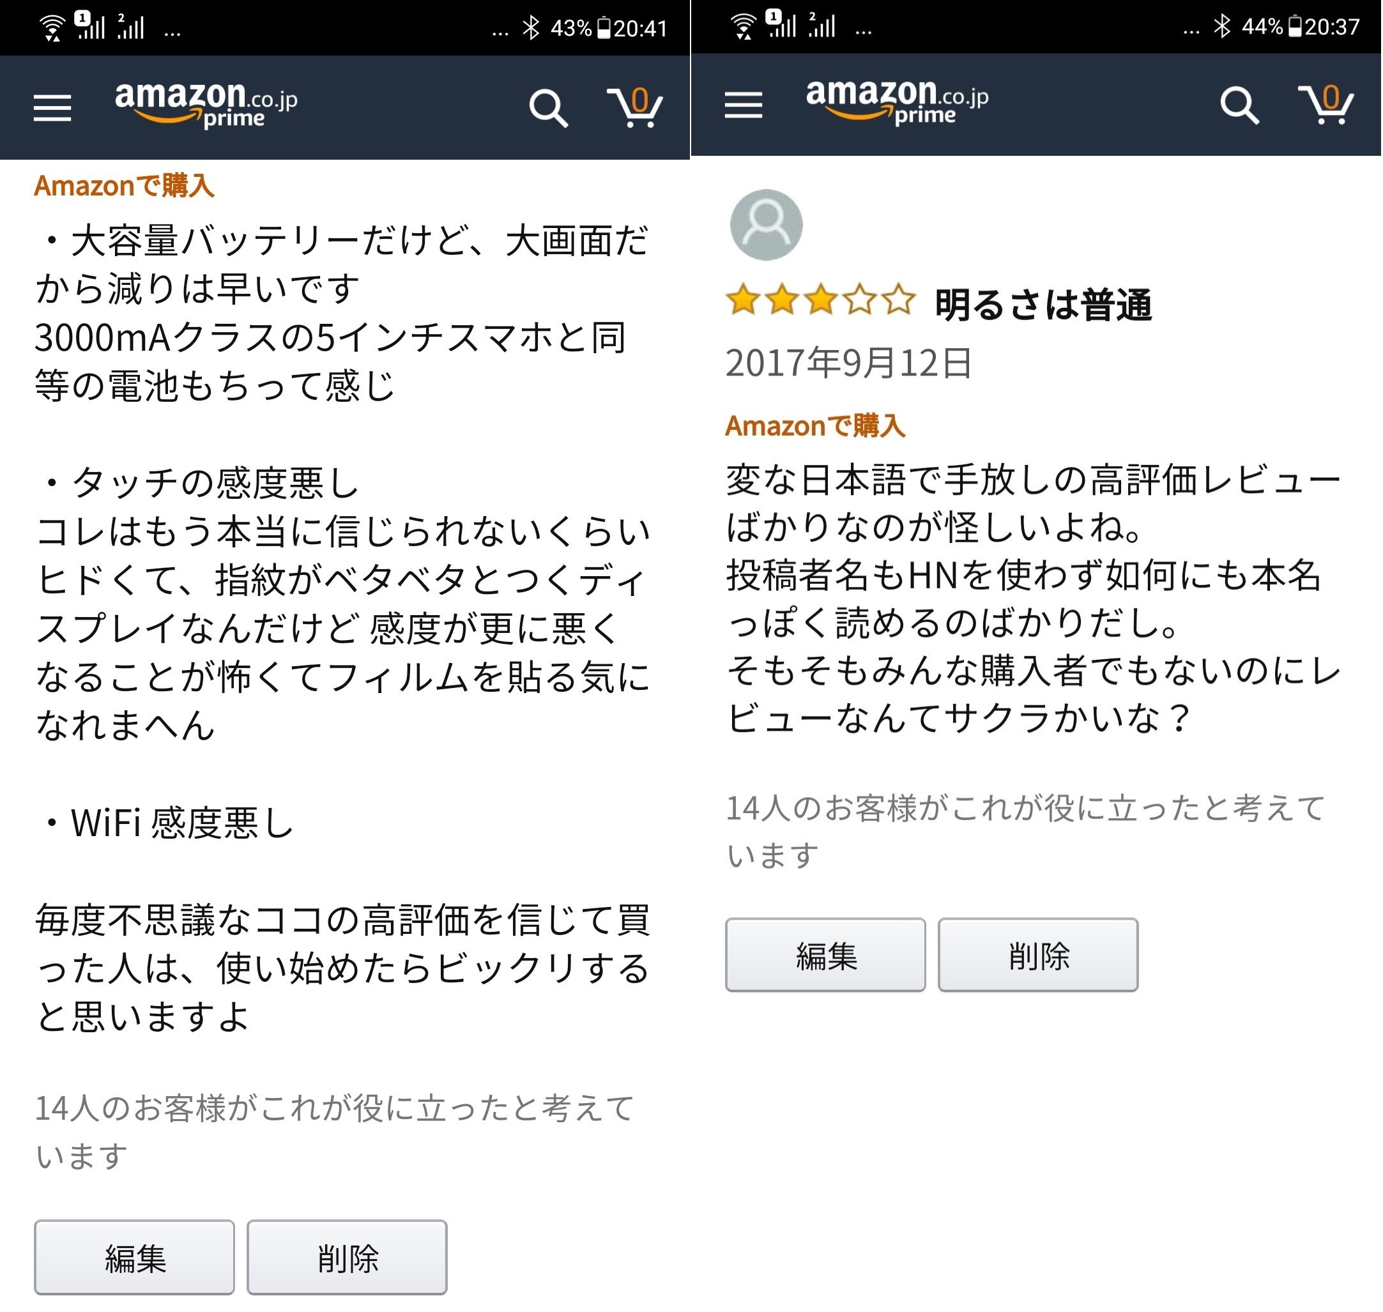The image size is (1383, 1312).
Task: Click the 削除 button under the WiFi review
Action: pyautogui.click(x=347, y=1257)
